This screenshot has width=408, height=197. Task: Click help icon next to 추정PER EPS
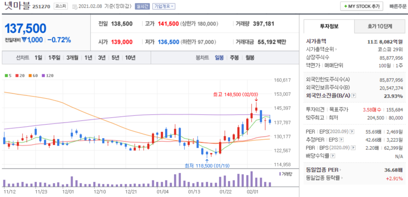point(341,140)
